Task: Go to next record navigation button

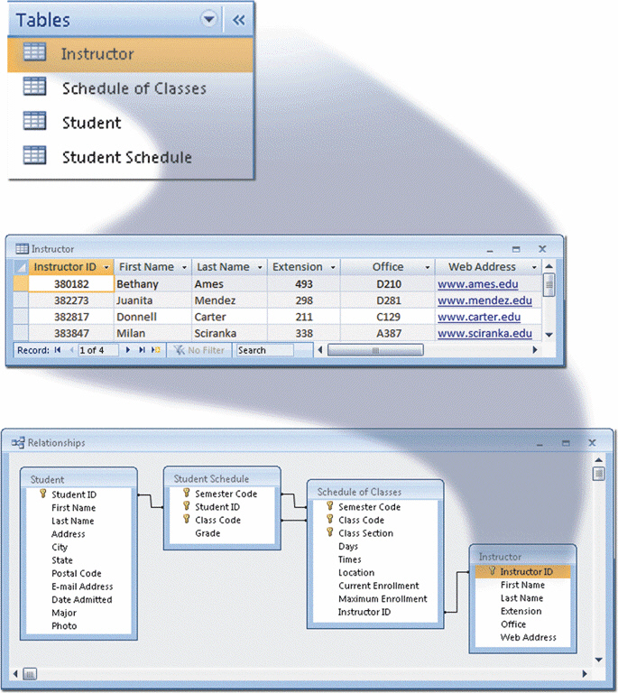Action: tap(127, 350)
